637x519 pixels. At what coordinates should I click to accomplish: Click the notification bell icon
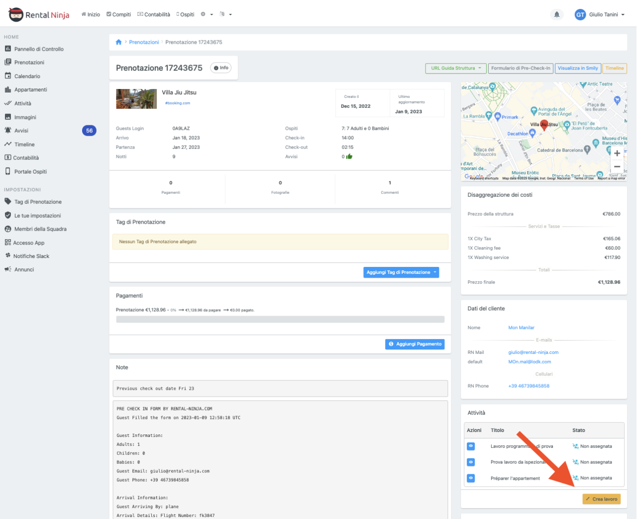point(556,14)
